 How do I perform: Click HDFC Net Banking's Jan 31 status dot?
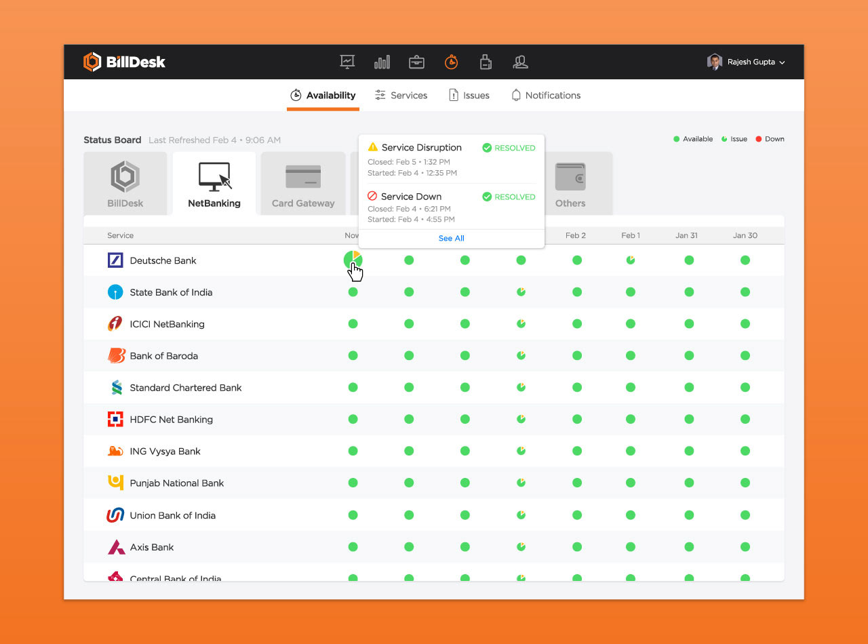tap(689, 420)
